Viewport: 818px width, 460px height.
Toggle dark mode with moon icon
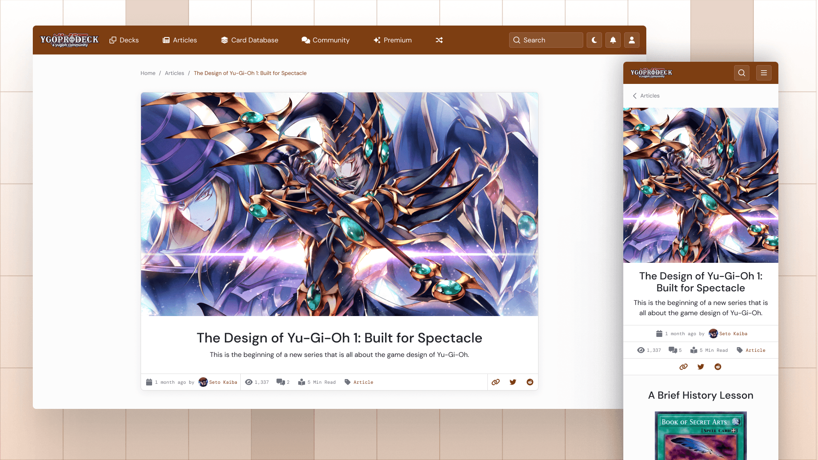[x=594, y=40]
